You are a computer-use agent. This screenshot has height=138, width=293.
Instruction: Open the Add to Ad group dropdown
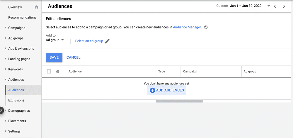(x=55, y=40)
